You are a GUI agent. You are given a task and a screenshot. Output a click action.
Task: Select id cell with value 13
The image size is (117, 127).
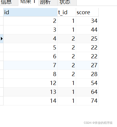pos(30,92)
